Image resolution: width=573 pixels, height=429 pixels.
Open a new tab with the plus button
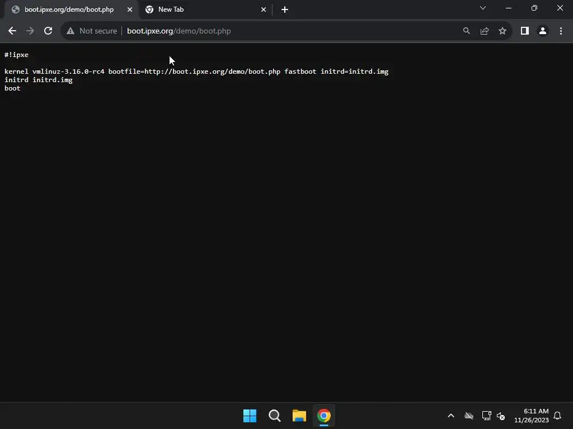click(x=285, y=9)
